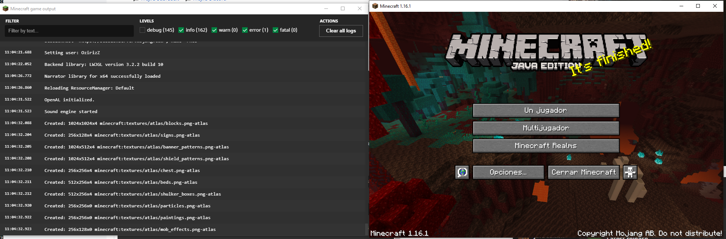Screen dimensions: 726x239
Task: Start Un jugador mode
Action: [x=546, y=110]
